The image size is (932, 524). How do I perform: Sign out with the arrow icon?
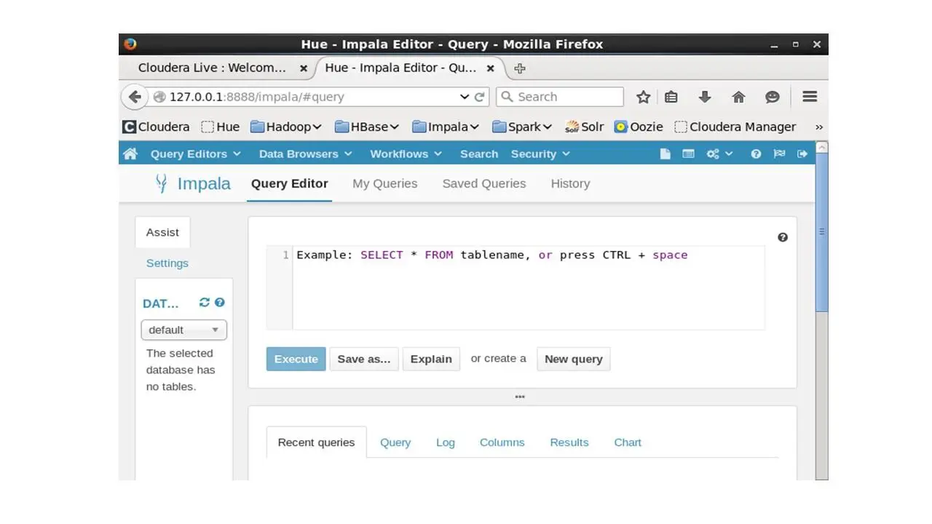point(802,154)
